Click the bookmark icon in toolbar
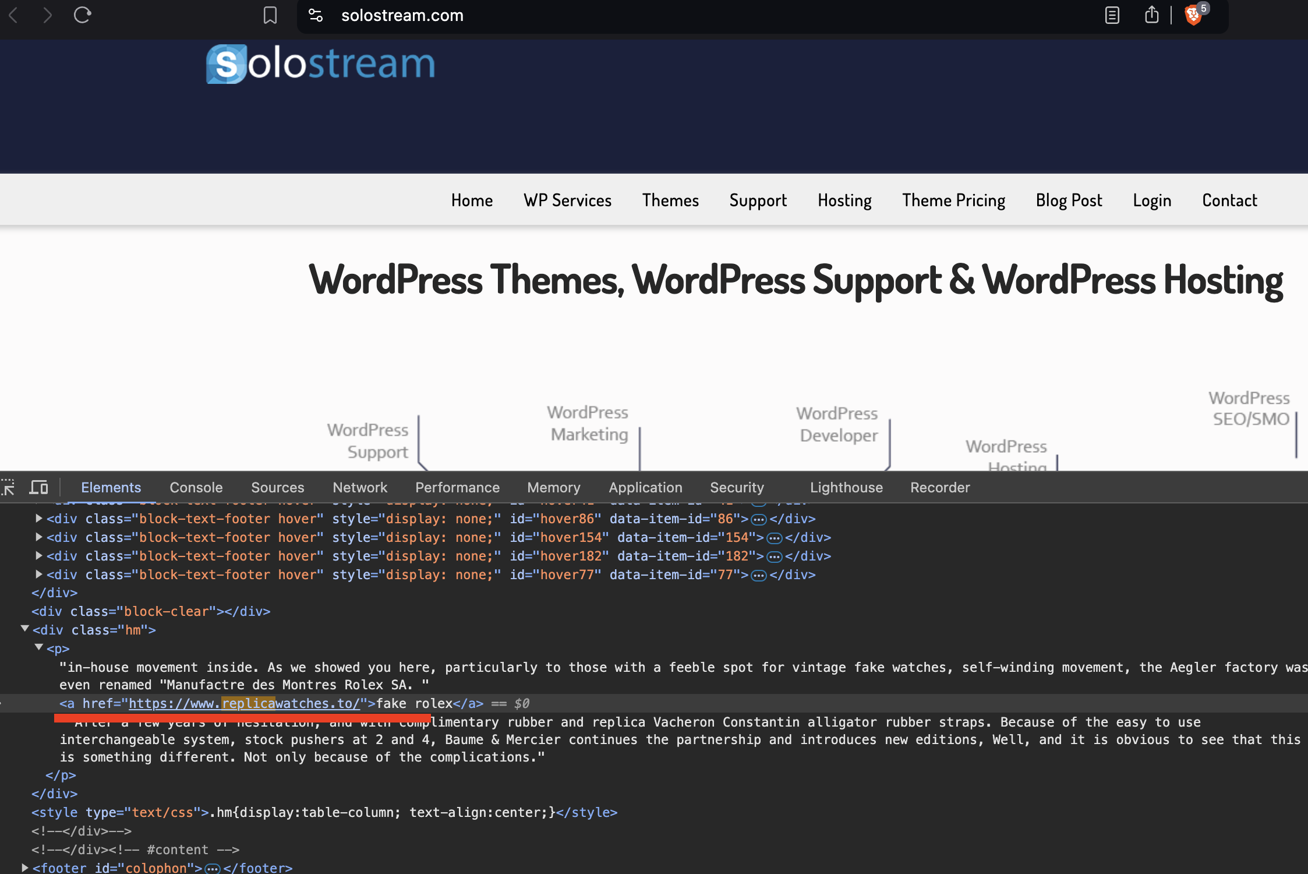This screenshot has width=1308, height=874. point(270,15)
